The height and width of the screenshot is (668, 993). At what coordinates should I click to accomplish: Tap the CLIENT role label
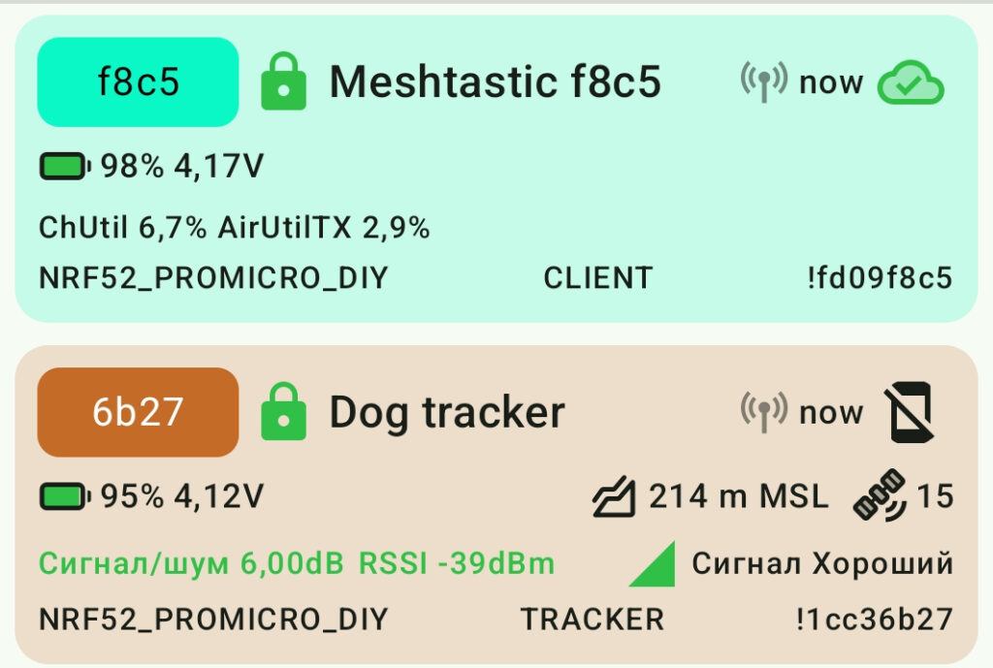click(597, 278)
